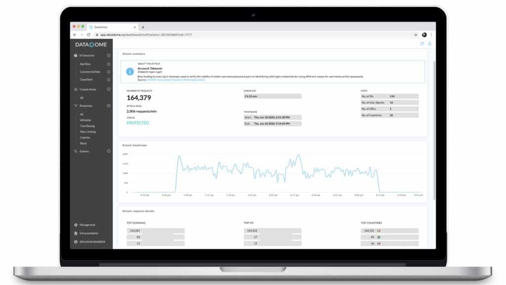Select All under Custom Rules
Screen dimensions: 506x285
pos(82,97)
